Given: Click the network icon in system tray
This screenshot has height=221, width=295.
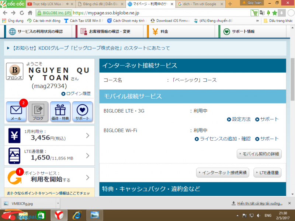Looking at the screenshot, I should (x=251, y=215).
